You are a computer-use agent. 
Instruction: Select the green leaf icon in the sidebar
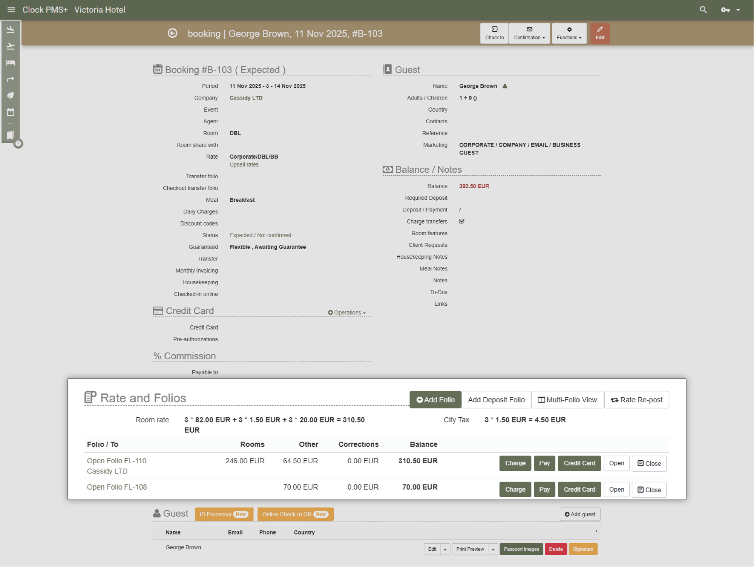[x=11, y=95]
